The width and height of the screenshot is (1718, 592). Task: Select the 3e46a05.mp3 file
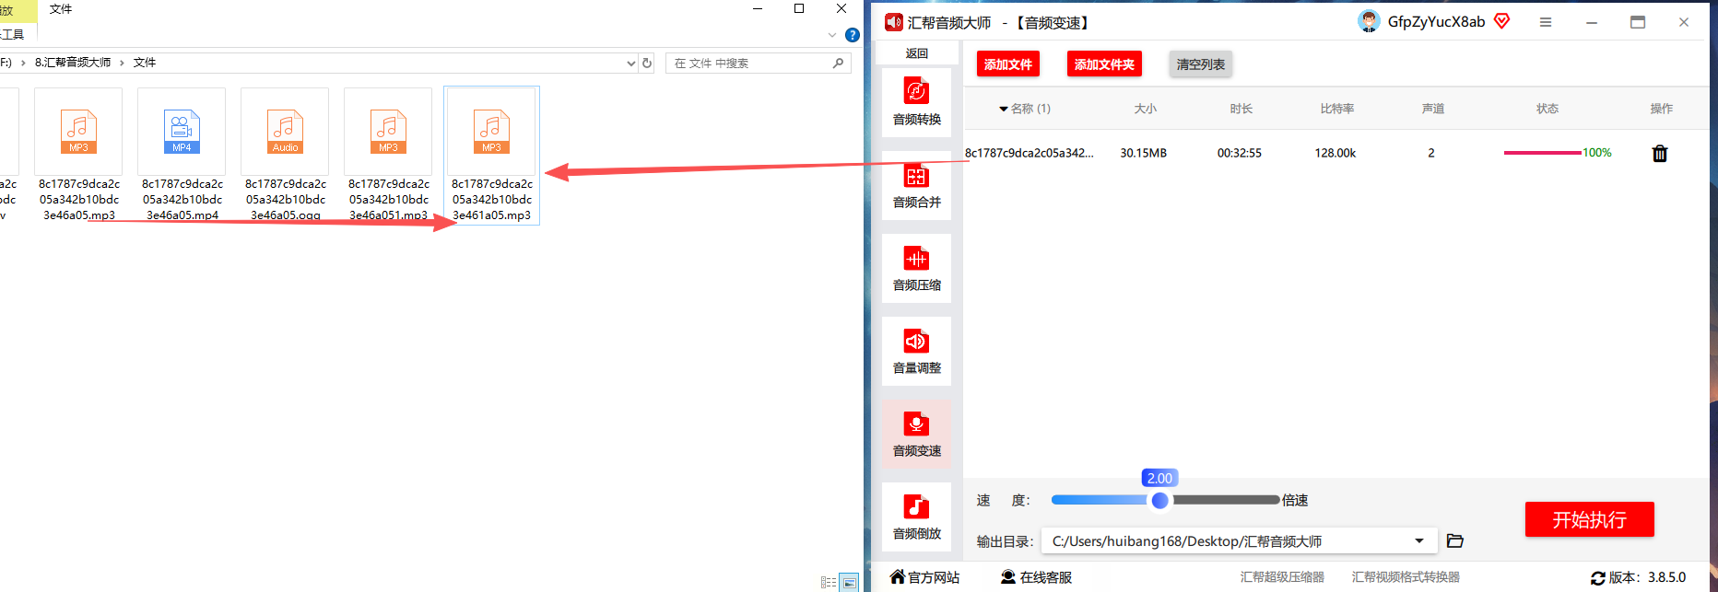[78, 155]
